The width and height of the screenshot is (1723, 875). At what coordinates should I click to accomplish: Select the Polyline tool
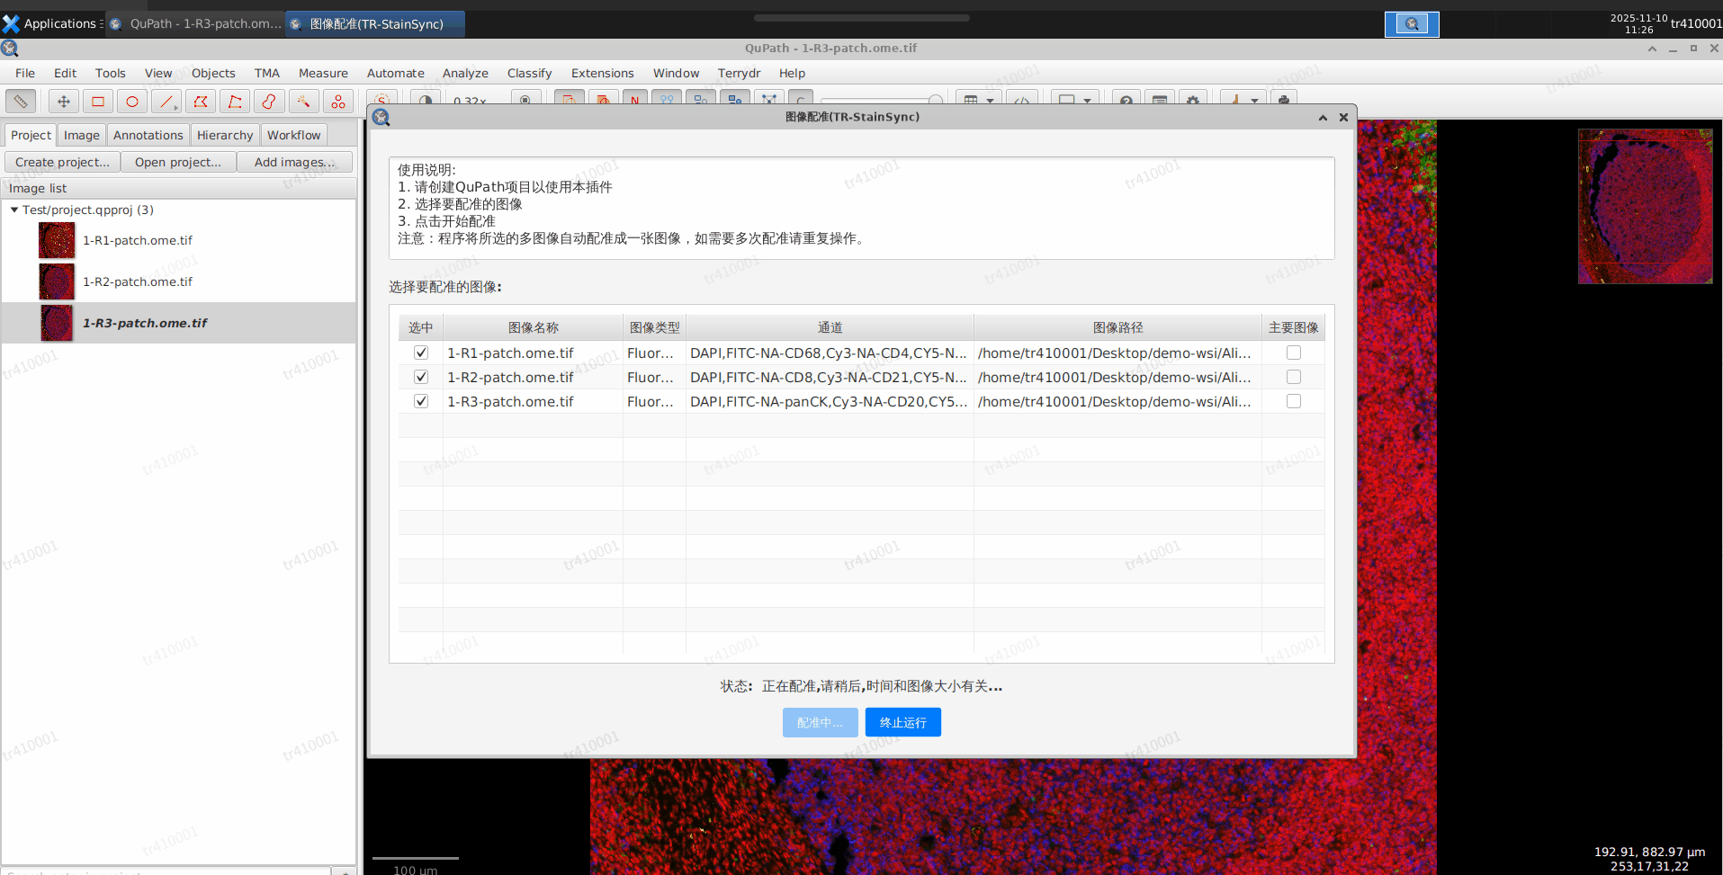coord(234,102)
